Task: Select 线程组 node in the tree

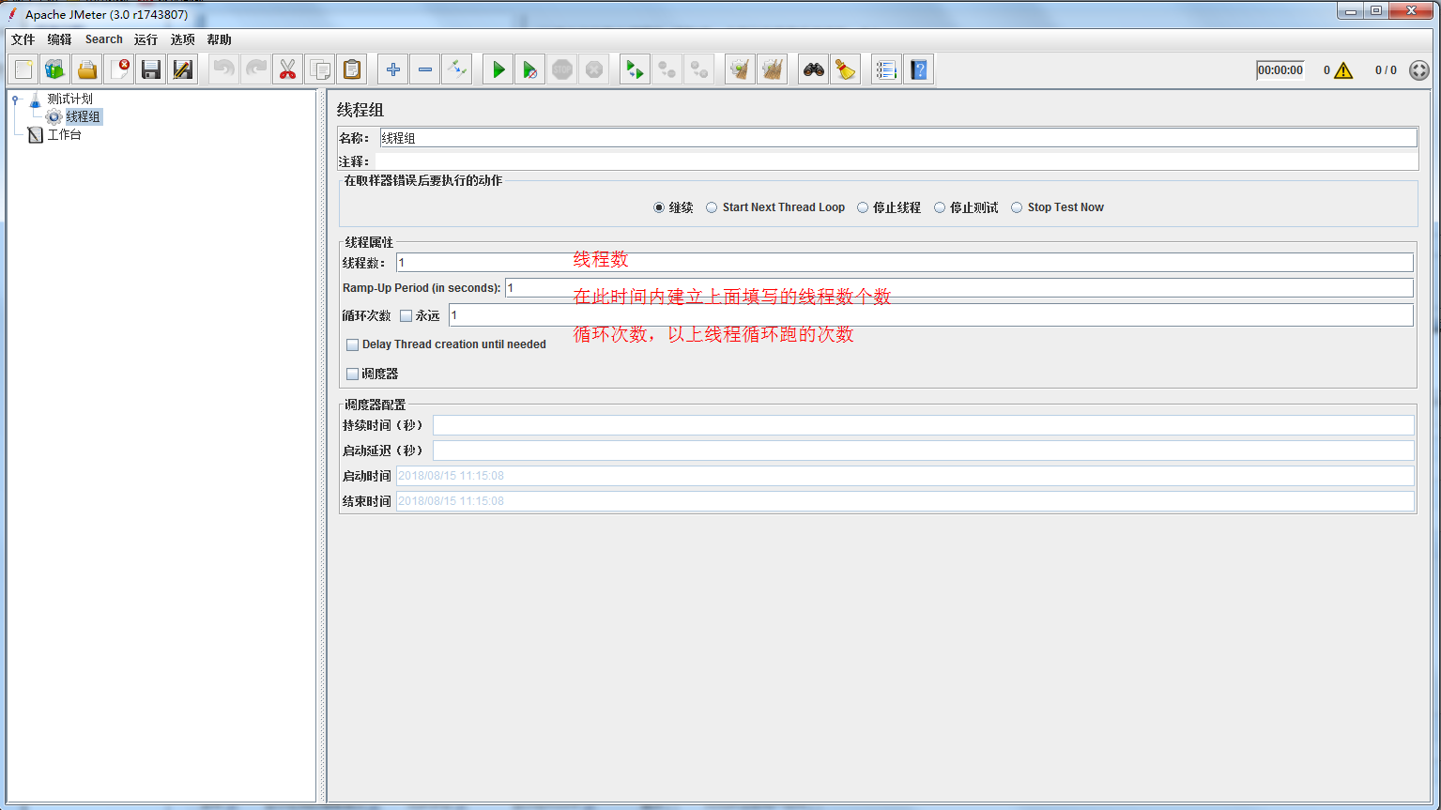Action: [83, 116]
